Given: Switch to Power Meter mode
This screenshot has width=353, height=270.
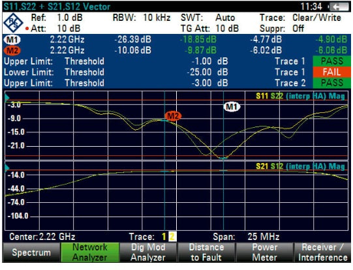Looking at the screenshot, I should [x=265, y=252].
